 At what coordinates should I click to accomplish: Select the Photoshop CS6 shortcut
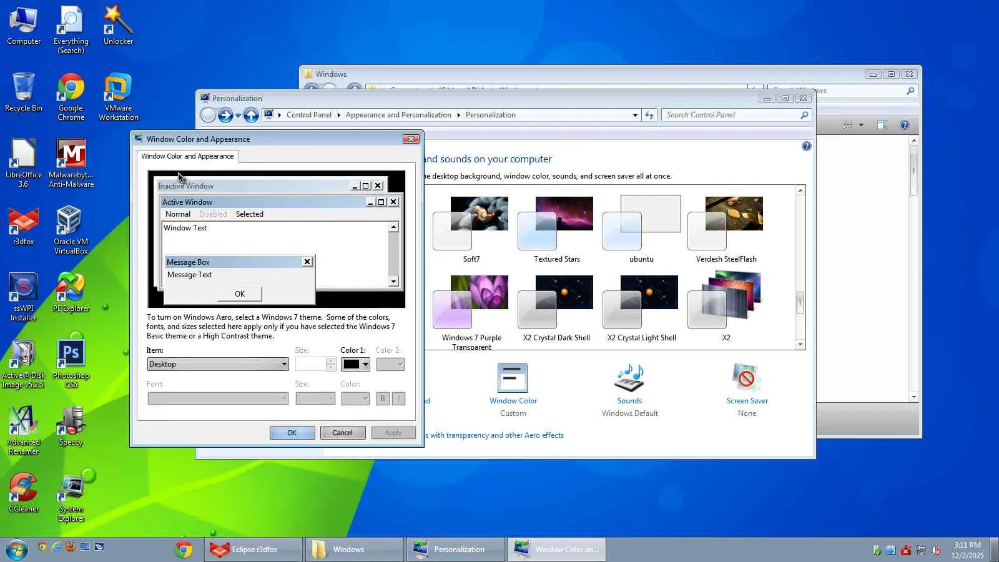pos(71,363)
